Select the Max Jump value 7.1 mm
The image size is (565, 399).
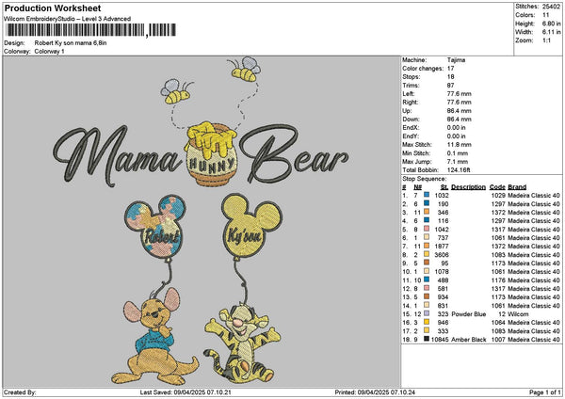458,162
